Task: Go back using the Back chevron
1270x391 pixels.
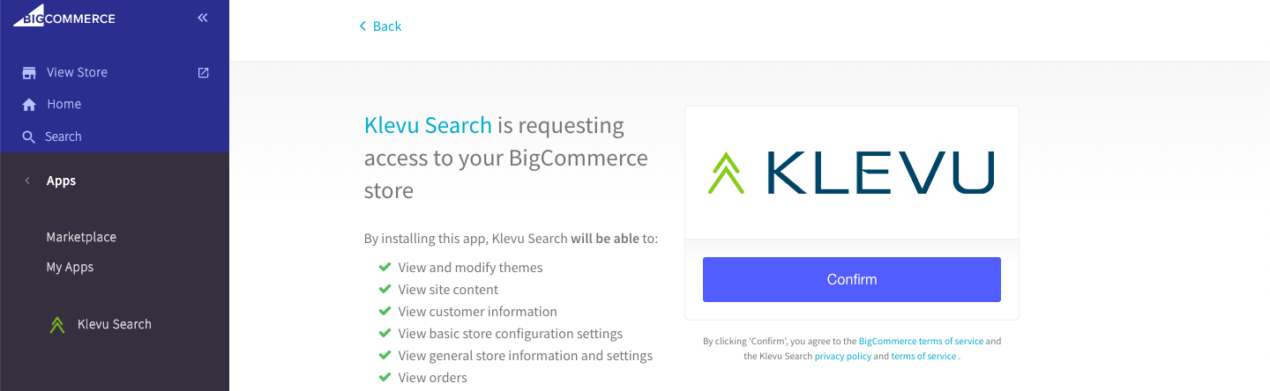Action: (362, 26)
